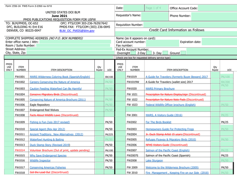Click Qty Rqstd field for FW1017
This screenshot has height=183, width=237.
[x=99, y=166]
